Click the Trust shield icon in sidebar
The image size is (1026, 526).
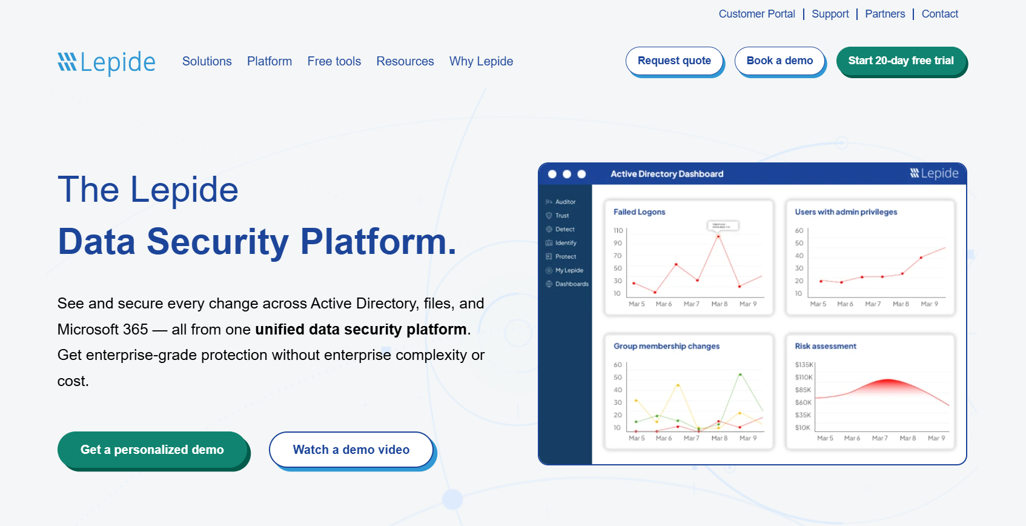click(549, 216)
